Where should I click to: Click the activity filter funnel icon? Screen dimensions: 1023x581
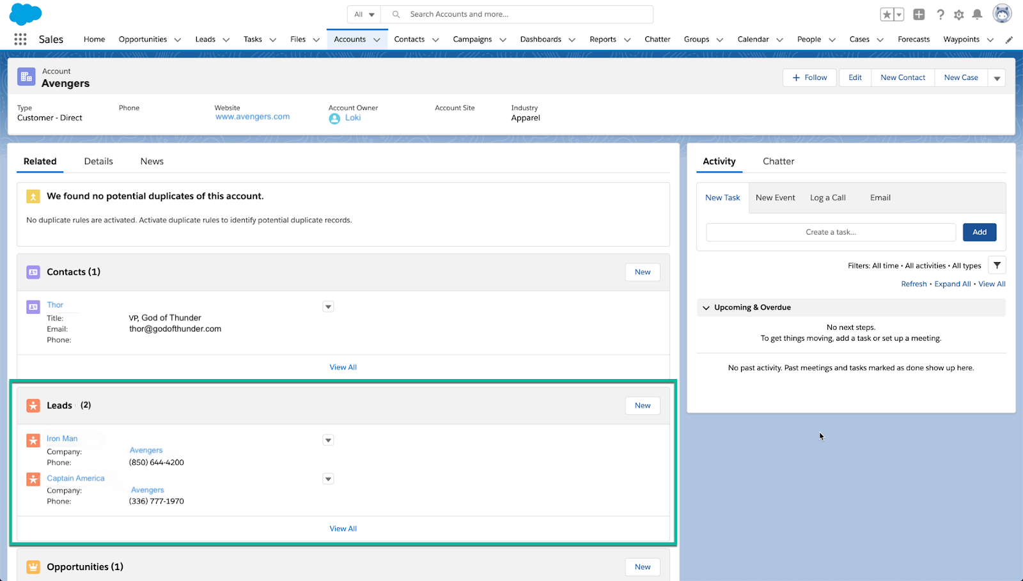tap(997, 265)
